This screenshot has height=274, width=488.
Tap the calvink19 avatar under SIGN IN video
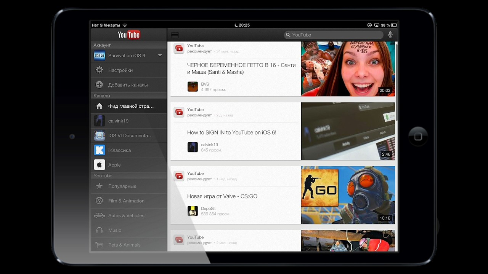(193, 147)
